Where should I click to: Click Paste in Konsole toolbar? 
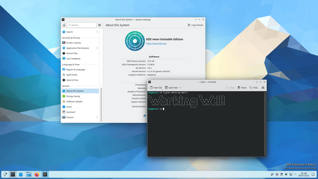tap(242, 88)
